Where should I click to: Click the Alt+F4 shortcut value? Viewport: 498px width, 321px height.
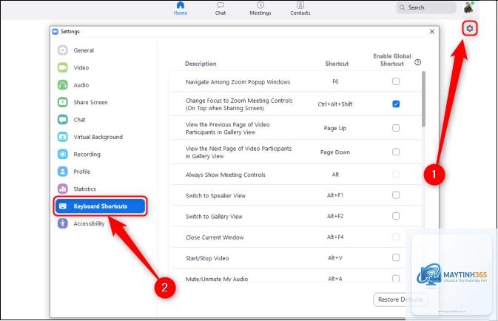point(335,237)
